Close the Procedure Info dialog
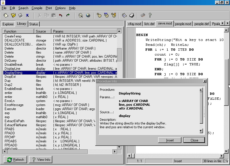Image resolution: width=230 pixels, height=166 pixels. point(194,140)
